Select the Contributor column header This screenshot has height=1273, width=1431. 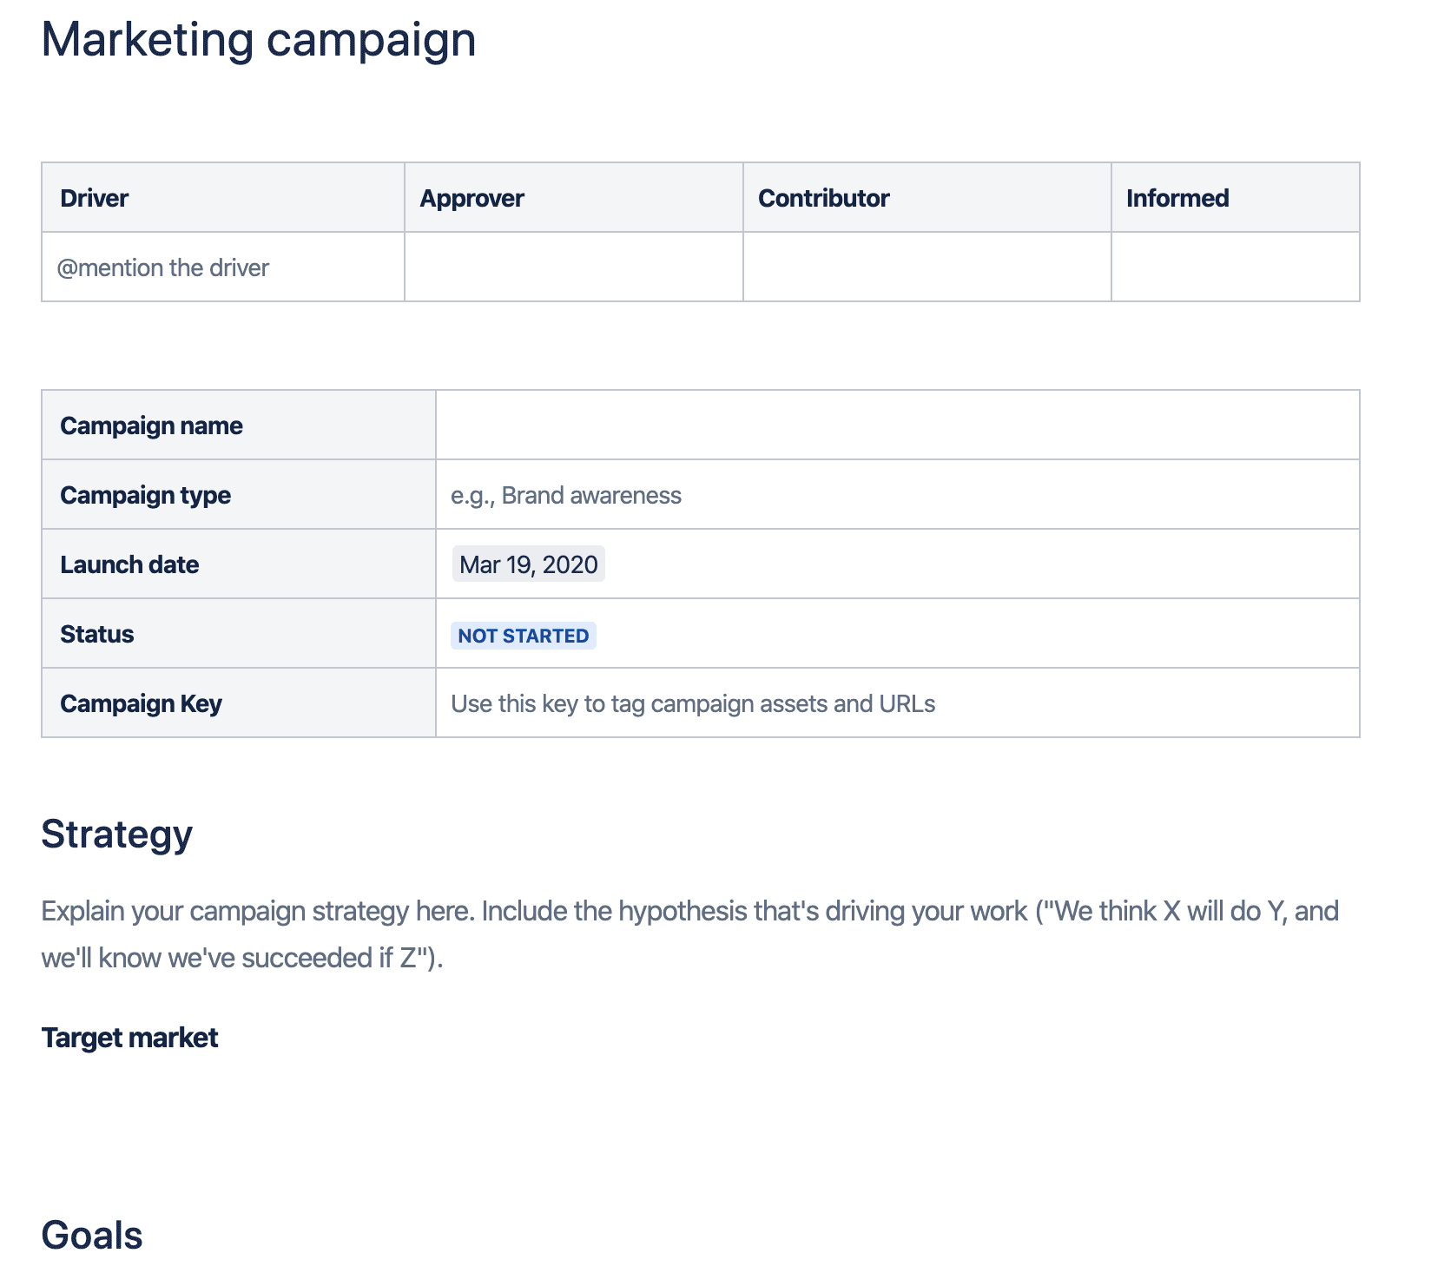927,197
